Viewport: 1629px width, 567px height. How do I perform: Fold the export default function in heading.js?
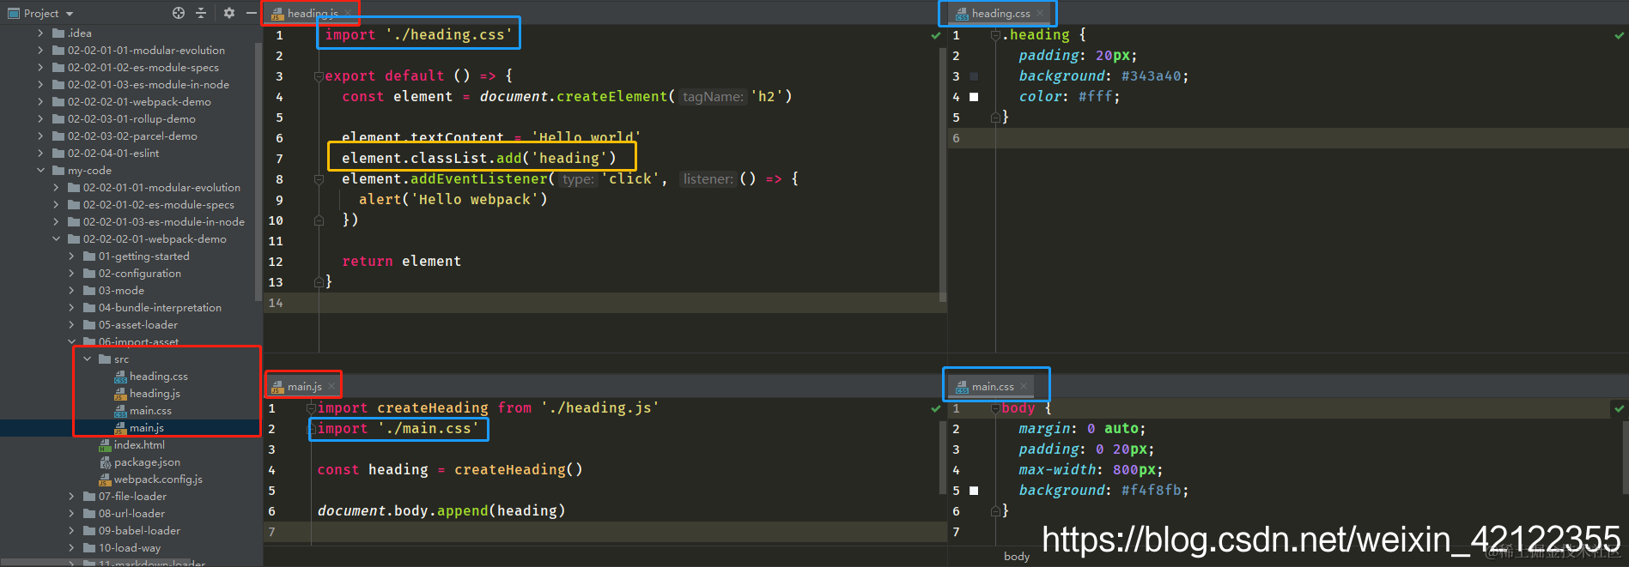coord(319,76)
